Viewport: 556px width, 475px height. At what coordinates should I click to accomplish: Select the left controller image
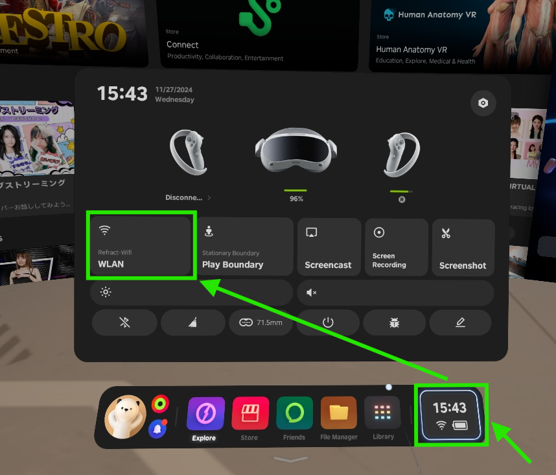[x=189, y=152]
